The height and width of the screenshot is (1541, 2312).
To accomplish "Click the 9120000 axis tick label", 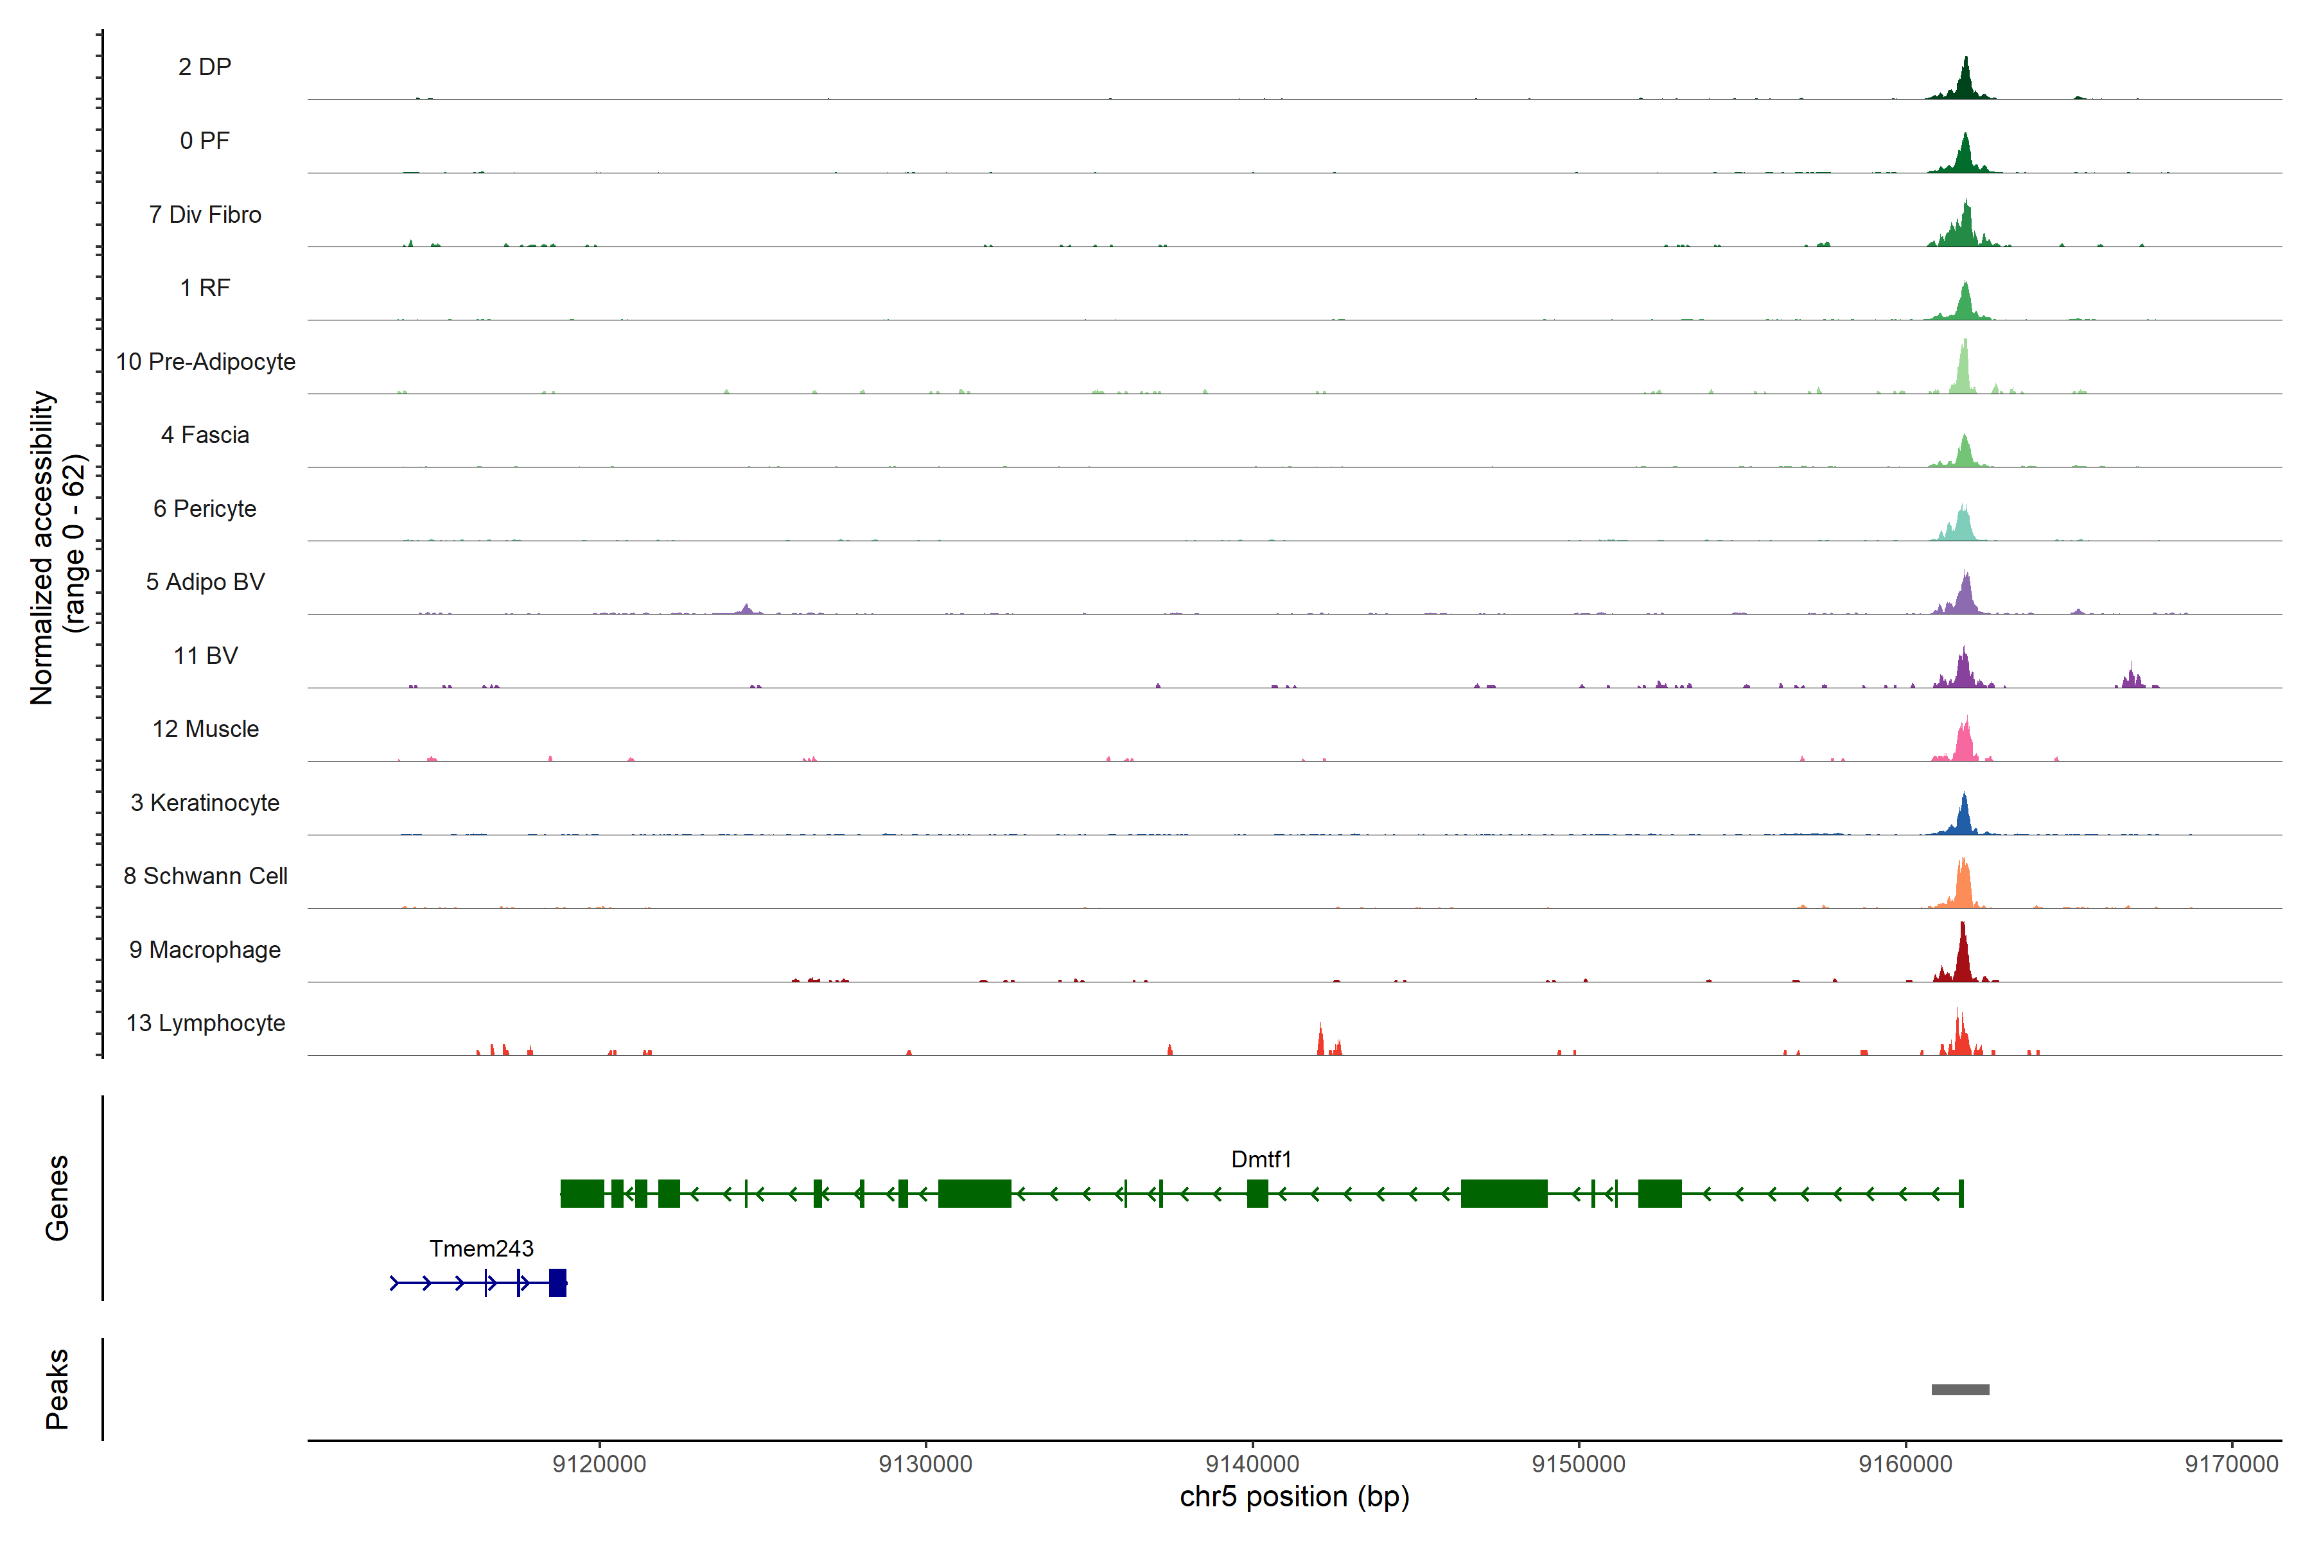I will pos(599,1463).
